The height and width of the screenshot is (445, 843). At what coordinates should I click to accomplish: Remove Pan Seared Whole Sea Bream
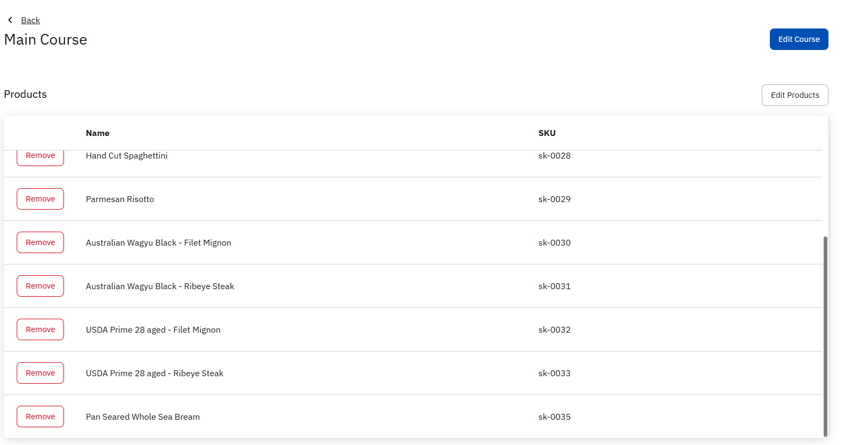click(x=40, y=417)
